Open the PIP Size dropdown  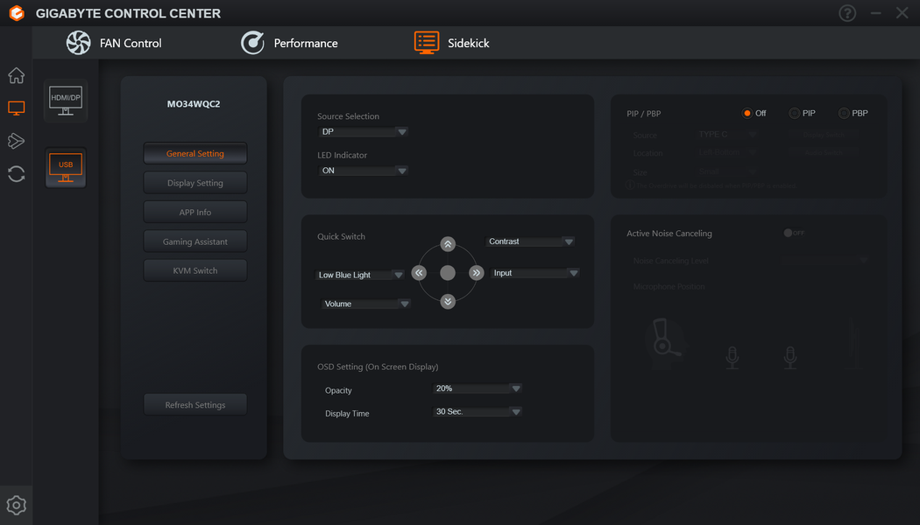(x=727, y=171)
